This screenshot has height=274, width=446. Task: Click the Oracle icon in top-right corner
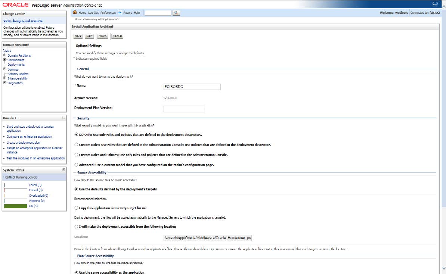pyautogui.click(x=435, y=4)
